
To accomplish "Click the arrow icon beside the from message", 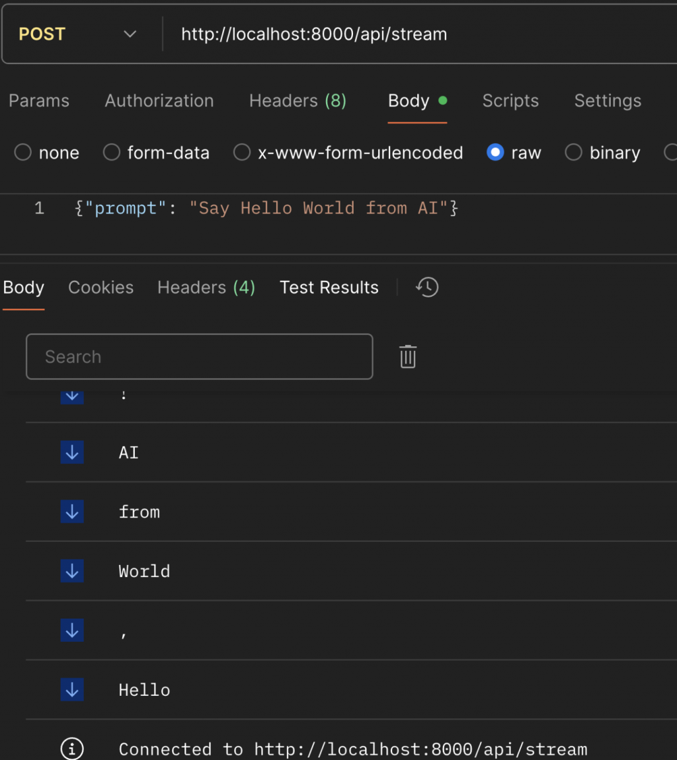I will pos(72,512).
